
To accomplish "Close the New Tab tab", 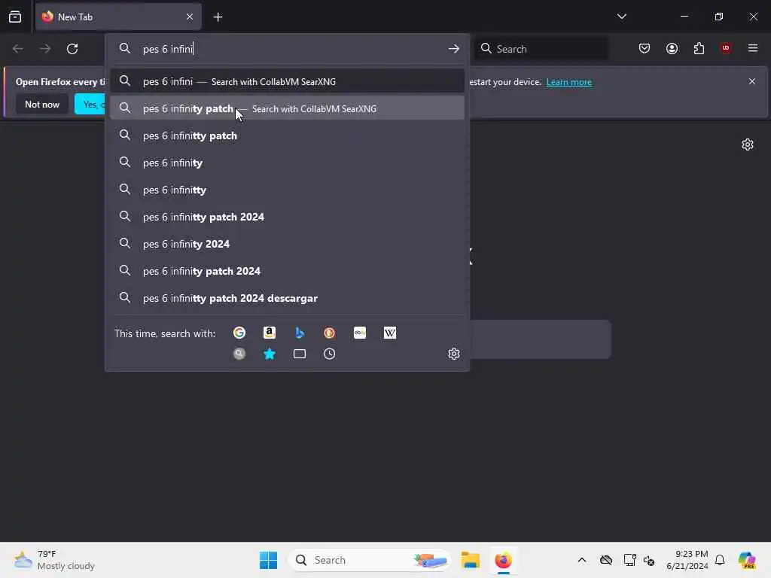I will (x=190, y=17).
